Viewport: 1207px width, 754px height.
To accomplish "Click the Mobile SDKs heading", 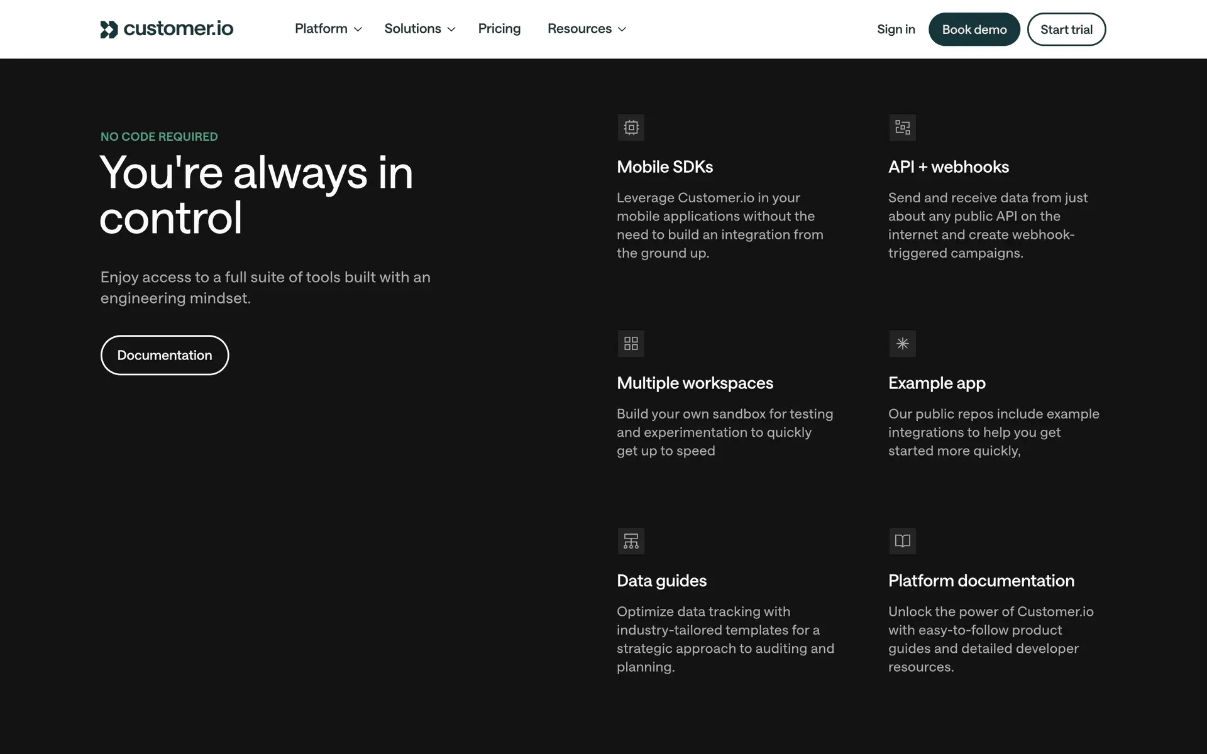I will 664,167.
